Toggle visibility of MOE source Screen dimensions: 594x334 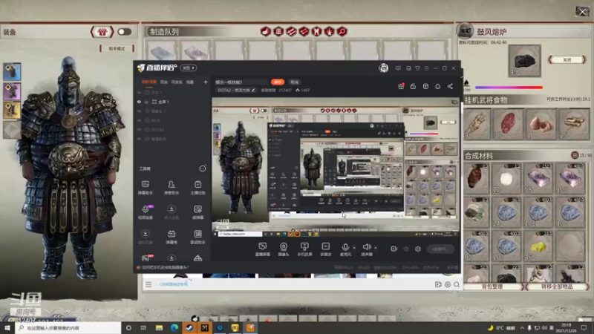[x=139, y=120]
